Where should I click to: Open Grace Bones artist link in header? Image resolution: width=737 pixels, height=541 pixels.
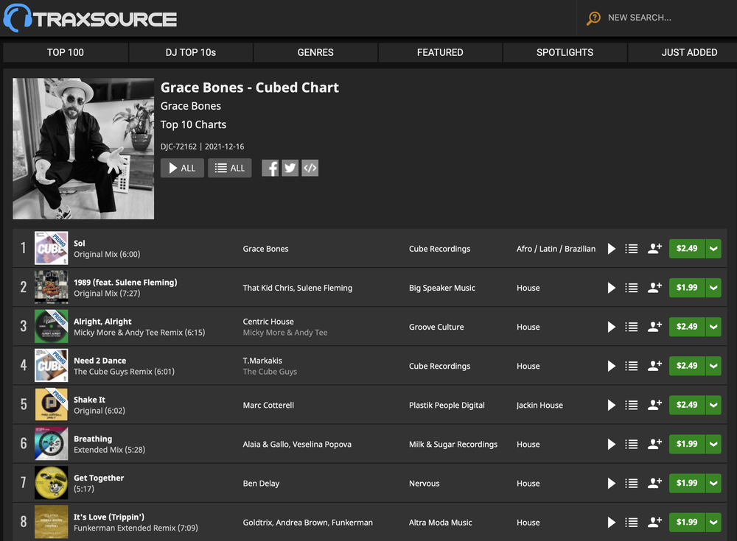pyautogui.click(x=191, y=106)
